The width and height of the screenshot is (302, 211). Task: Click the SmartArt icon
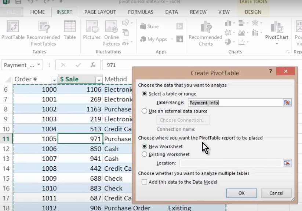[125, 32]
